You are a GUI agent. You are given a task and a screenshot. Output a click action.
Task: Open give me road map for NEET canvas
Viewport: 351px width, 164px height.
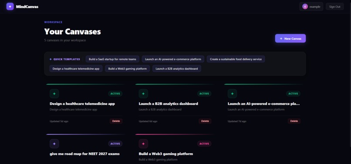tap(84, 154)
